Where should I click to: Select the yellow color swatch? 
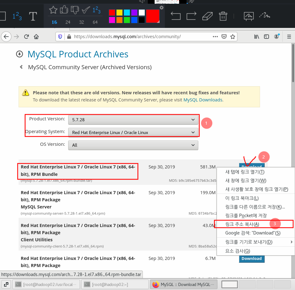119,13
